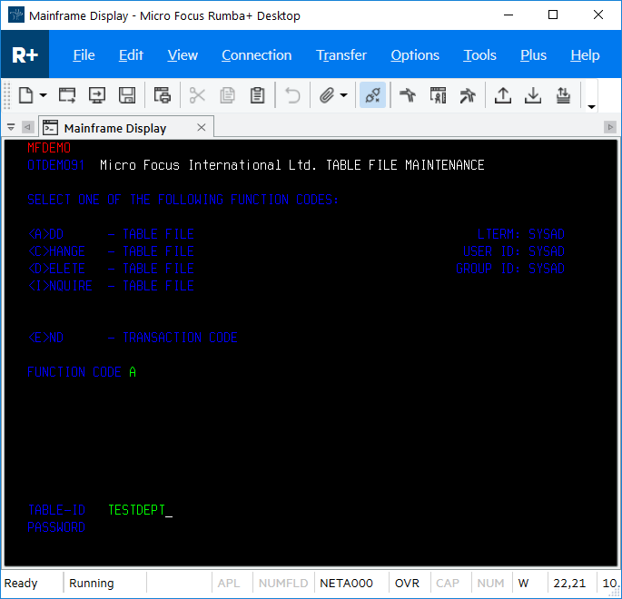Viewport: 622px width, 599px height.
Task: Open the Transfer menu
Action: point(341,55)
